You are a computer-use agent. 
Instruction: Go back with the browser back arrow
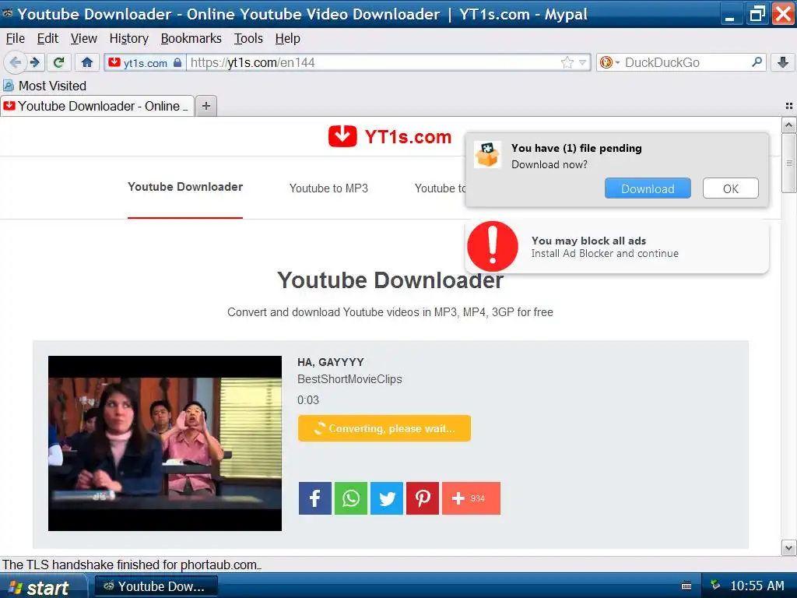click(x=15, y=62)
